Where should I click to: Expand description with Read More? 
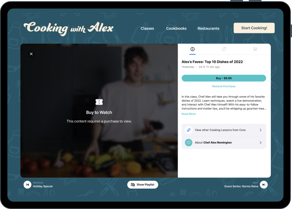click(x=189, y=114)
